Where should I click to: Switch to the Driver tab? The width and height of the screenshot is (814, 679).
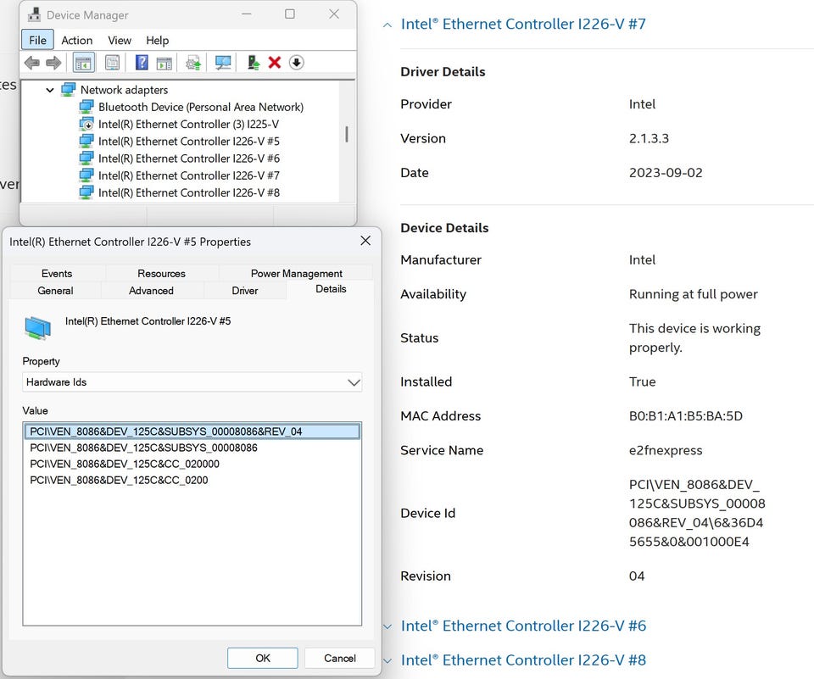245,291
